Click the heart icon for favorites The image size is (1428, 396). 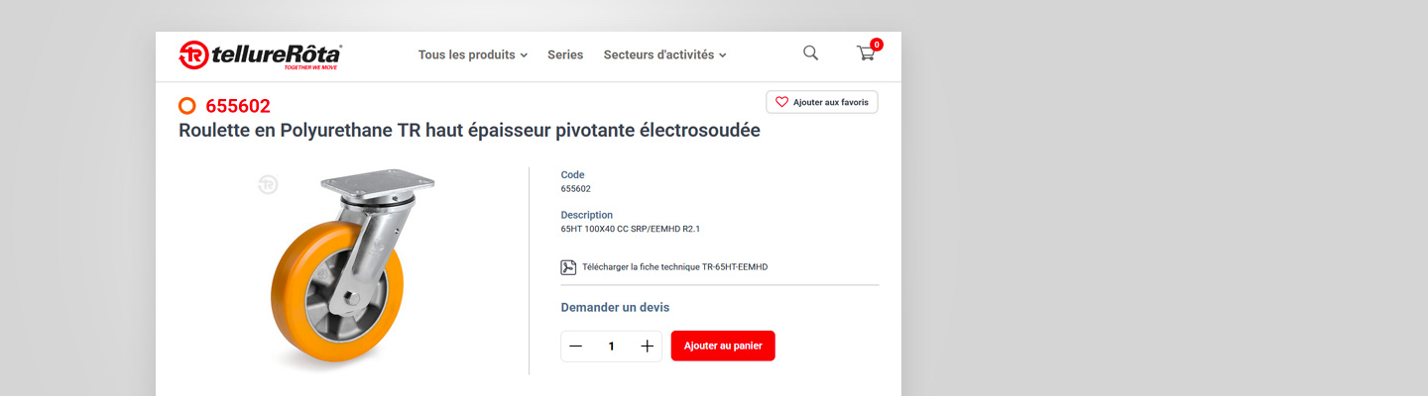click(x=781, y=102)
